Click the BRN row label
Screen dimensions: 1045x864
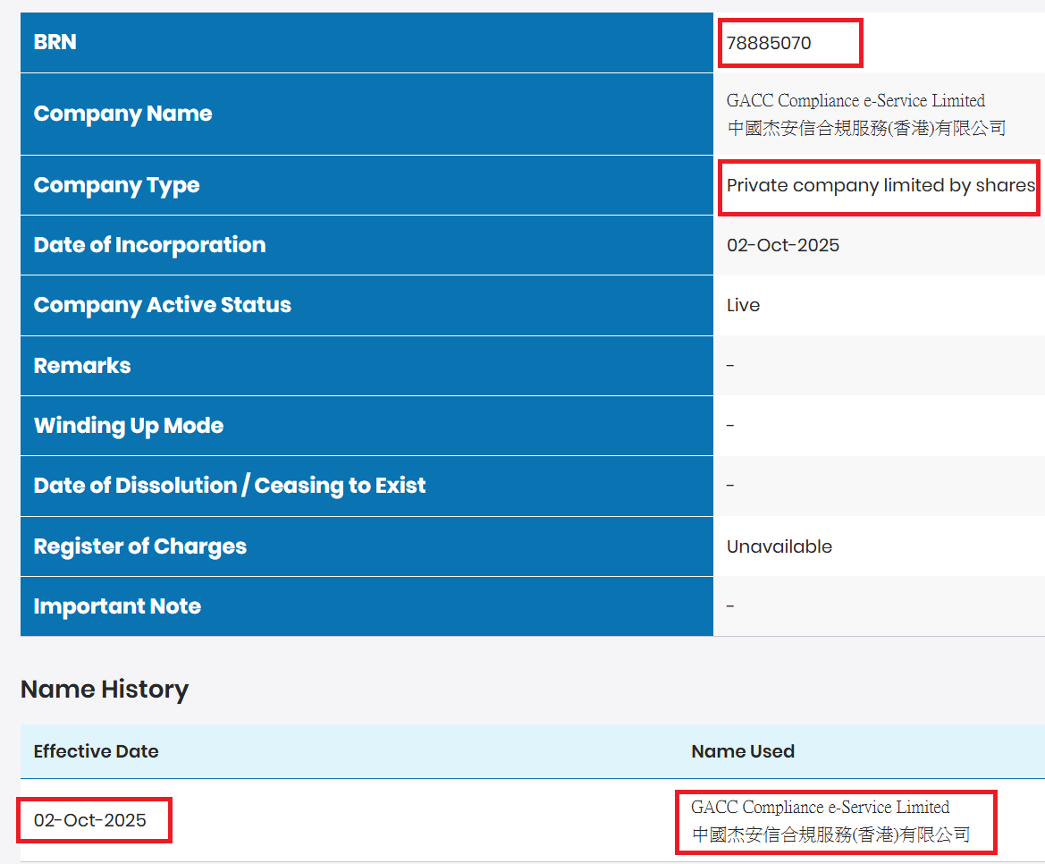(x=55, y=42)
